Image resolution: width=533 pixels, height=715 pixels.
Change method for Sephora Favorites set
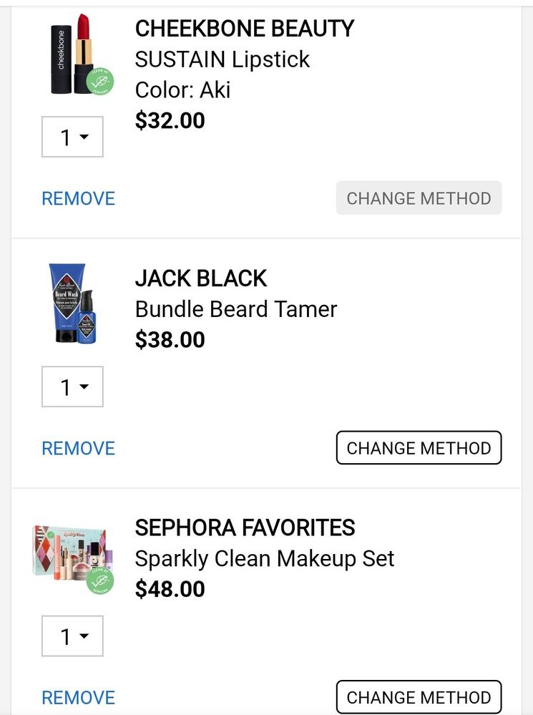[x=419, y=698]
